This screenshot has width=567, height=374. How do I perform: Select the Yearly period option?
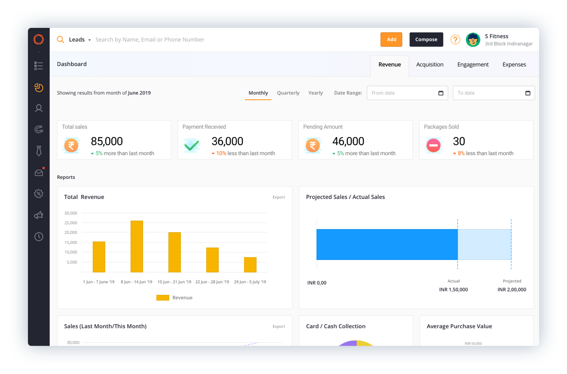[x=316, y=93]
